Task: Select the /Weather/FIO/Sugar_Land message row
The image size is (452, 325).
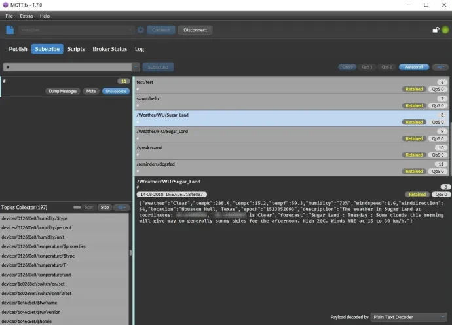Action: [x=292, y=135]
